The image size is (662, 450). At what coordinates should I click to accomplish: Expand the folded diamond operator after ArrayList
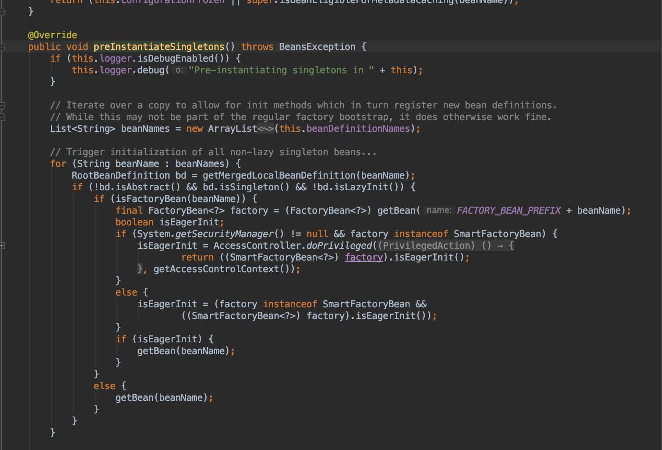266,129
